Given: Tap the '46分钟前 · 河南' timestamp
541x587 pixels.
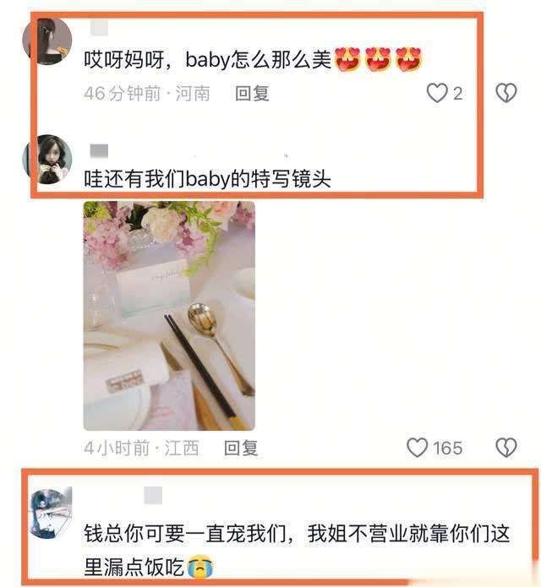Looking at the screenshot, I should point(147,93).
